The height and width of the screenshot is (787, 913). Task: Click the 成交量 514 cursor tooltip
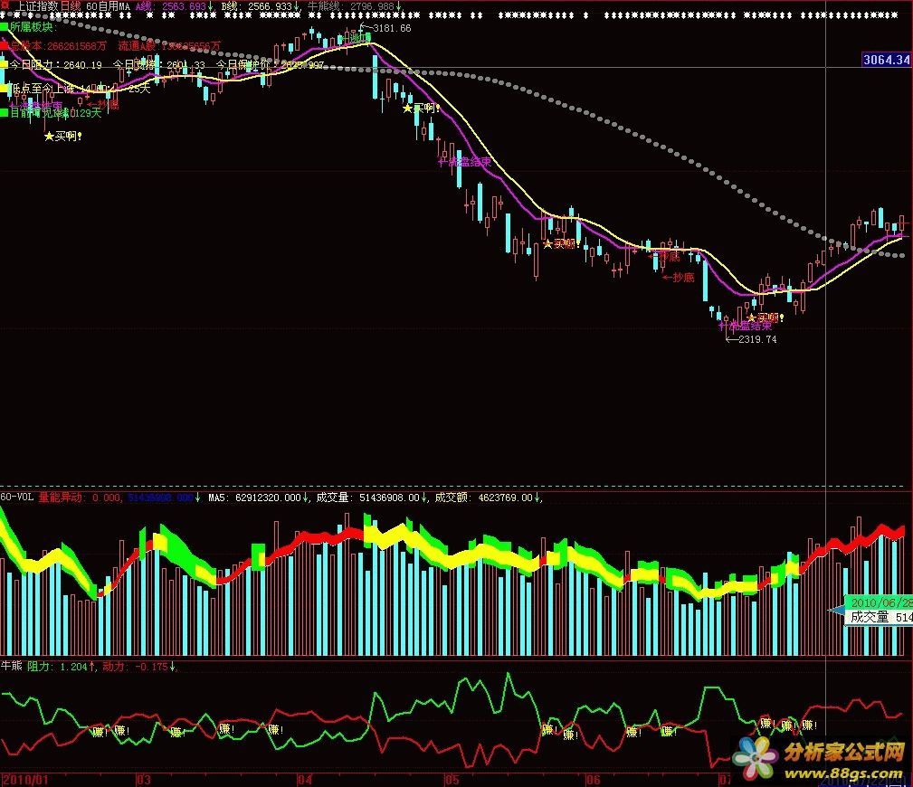pyautogui.click(x=880, y=618)
